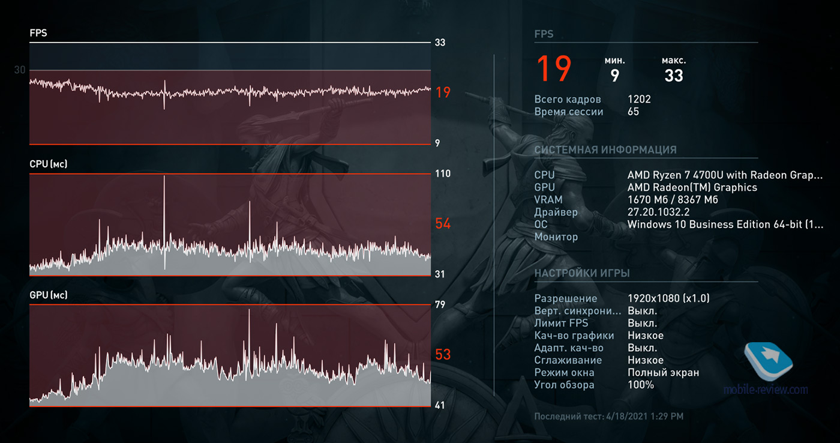
Task: Click CPU graph maximum value 110
Action: (442, 173)
